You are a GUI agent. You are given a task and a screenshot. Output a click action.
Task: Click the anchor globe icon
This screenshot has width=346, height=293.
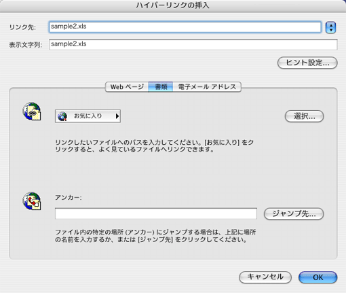[32, 201]
